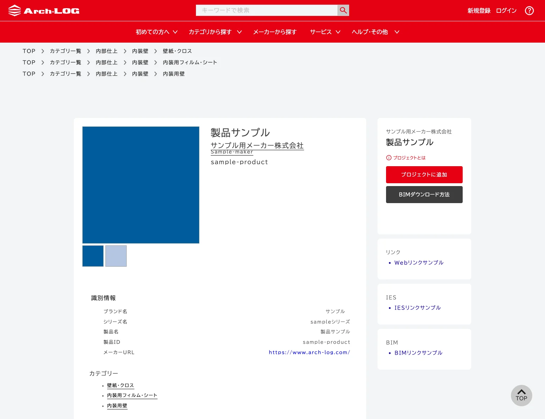Image resolution: width=545 pixels, height=419 pixels.
Task: Click the BIMダウンロード方法 button
Action: click(424, 195)
